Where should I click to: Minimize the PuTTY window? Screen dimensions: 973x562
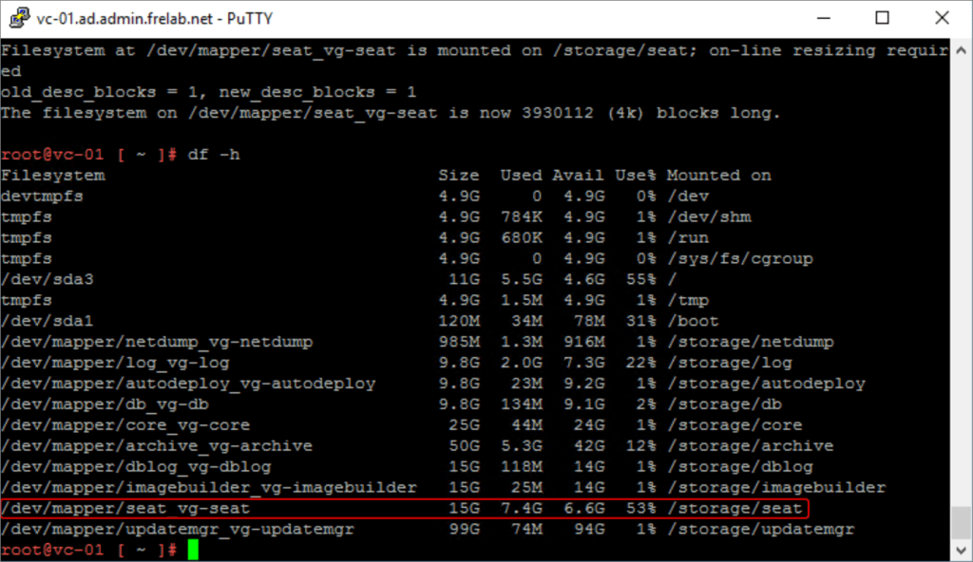coord(827,18)
